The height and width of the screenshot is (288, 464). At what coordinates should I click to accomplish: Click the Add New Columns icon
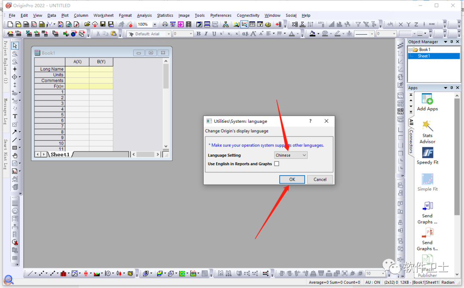pos(278,24)
